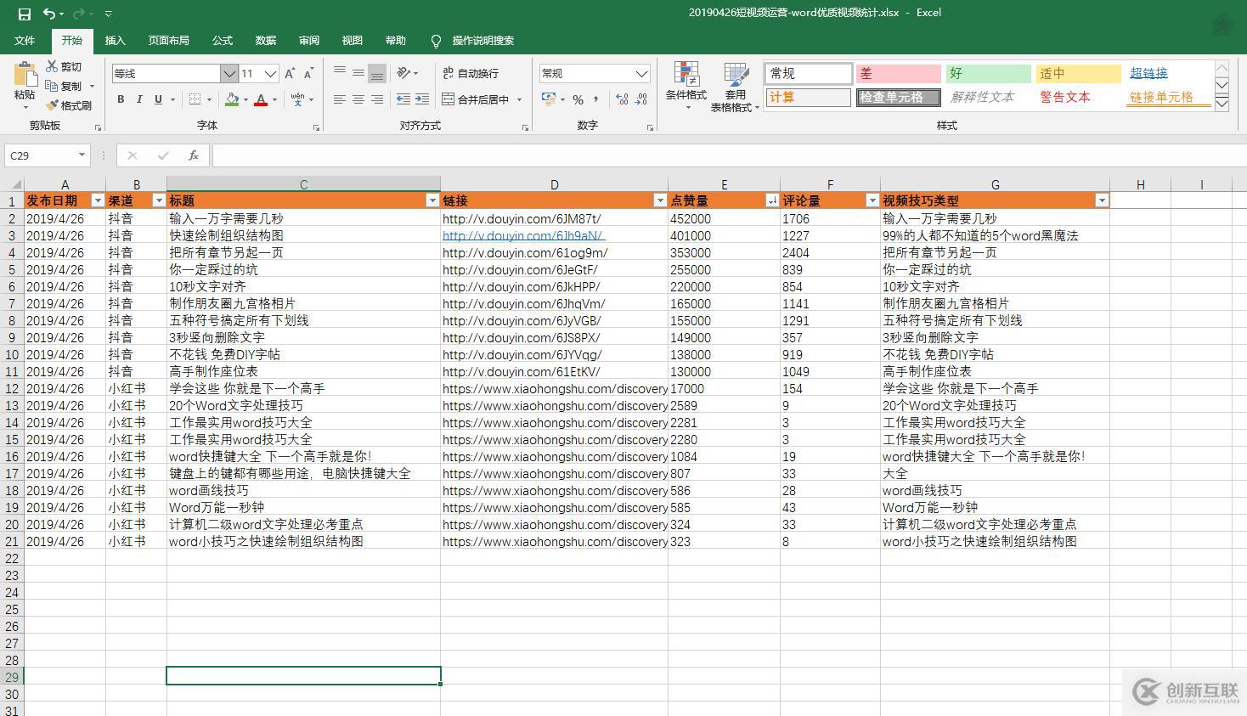The height and width of the screenshot is (716, 1247).
Task: Click the Cut scissors icon
Action: coord(52,66)
